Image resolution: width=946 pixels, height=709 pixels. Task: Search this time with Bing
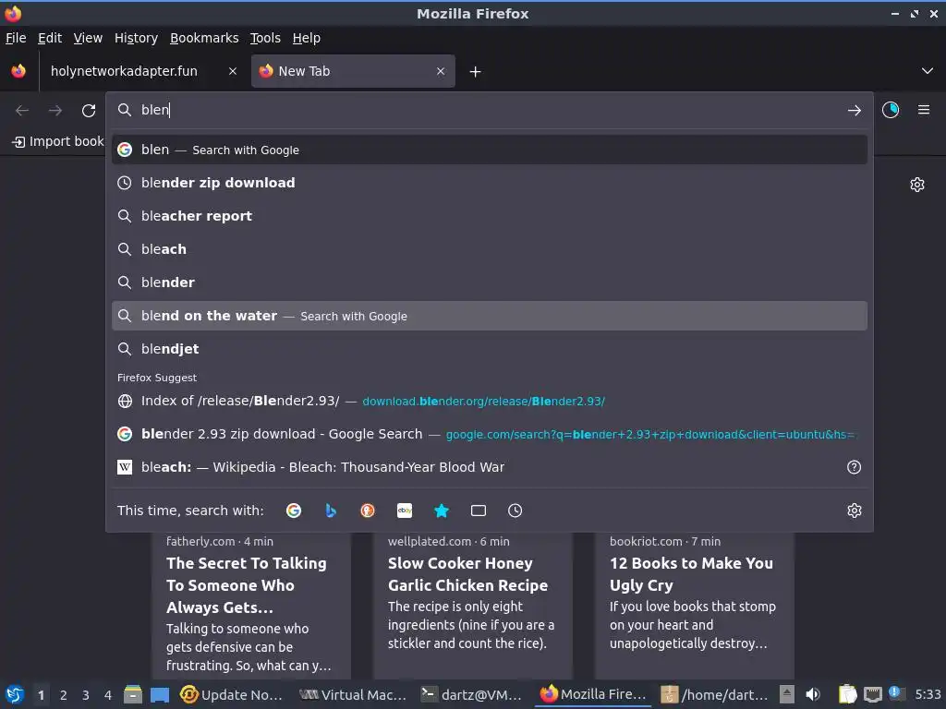(x=331, y=511)
